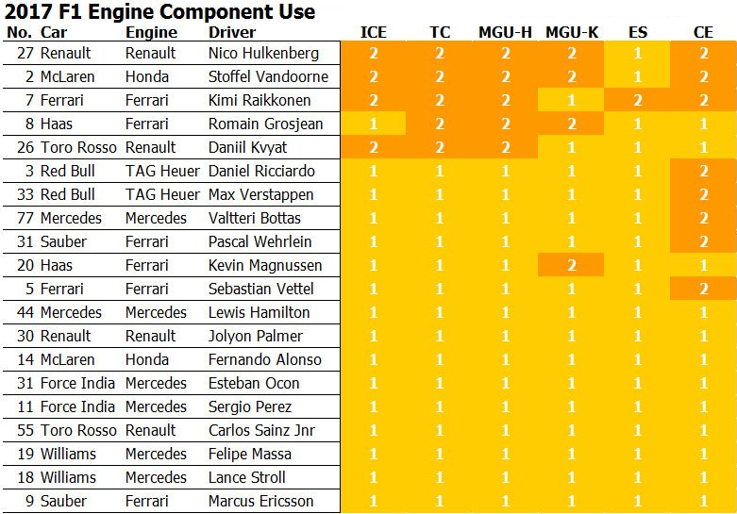Select the Engine column header
The image size is (737, 514).
pos(151,32)
